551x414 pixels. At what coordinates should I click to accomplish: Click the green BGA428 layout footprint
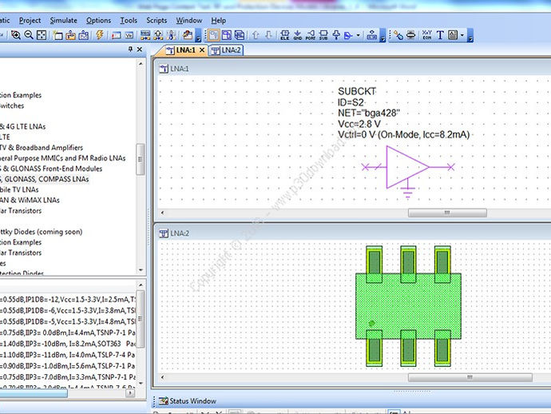tap(408, 306)
